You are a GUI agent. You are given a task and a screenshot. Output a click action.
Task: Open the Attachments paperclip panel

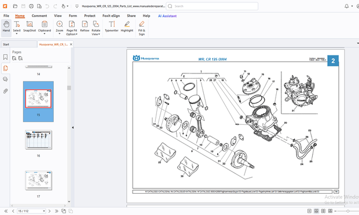point(5,91)
